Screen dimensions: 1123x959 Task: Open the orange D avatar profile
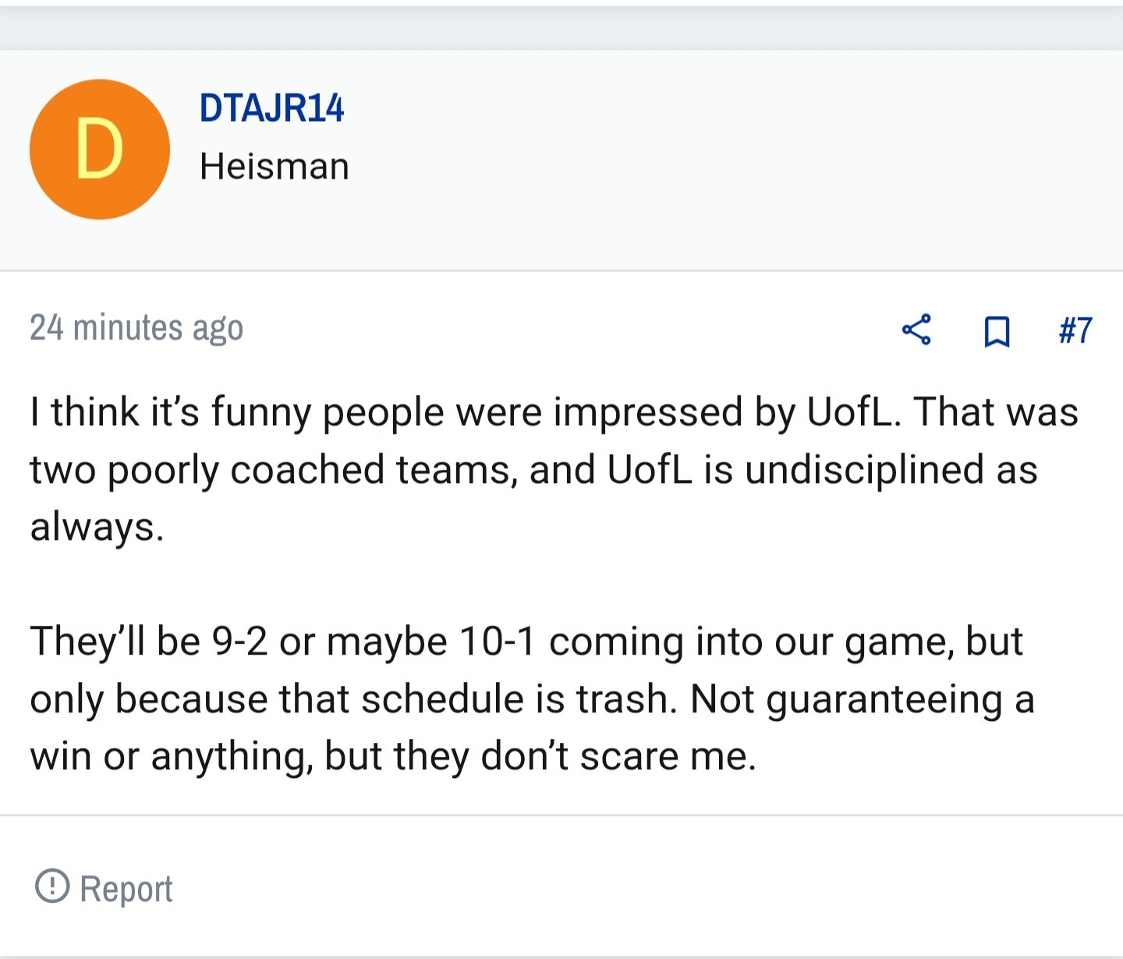coord(100,149)
